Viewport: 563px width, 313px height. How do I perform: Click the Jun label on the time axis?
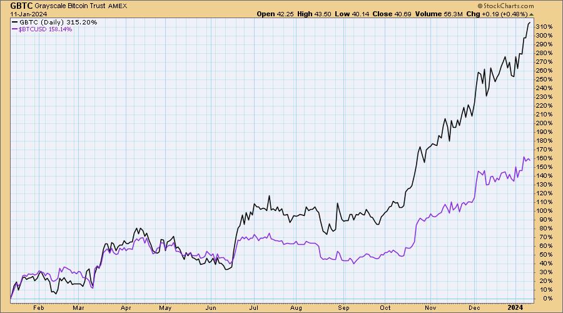coord(211,308)
